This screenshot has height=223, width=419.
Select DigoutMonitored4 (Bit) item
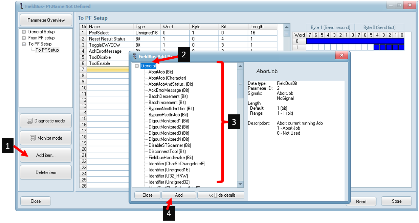[x=169, y=139]
